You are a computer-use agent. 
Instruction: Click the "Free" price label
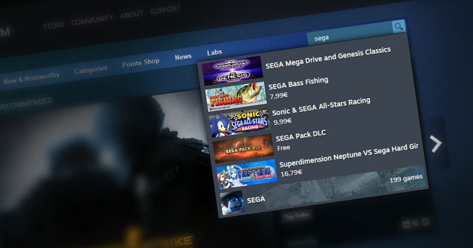(x=283, y=148)
